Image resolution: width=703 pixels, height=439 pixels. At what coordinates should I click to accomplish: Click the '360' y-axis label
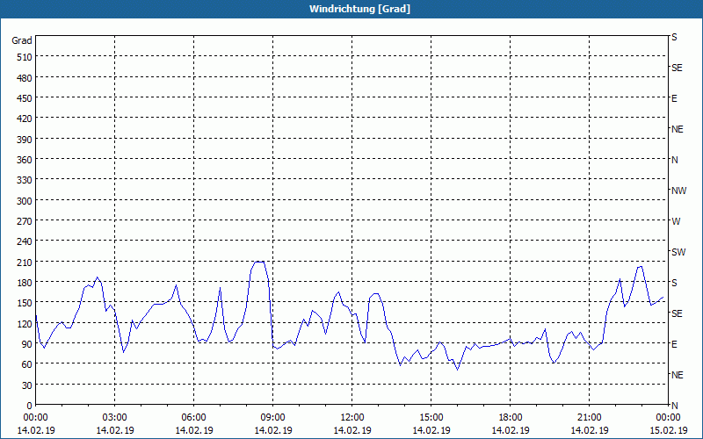(x=25, y=160)
